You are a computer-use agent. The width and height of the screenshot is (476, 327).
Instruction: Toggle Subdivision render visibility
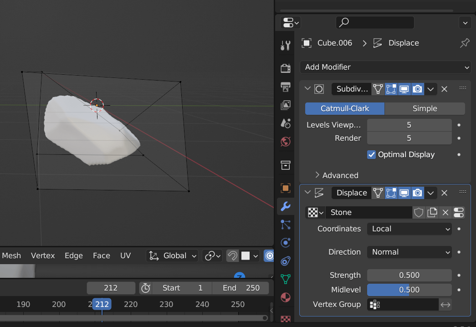click(417, 89)
